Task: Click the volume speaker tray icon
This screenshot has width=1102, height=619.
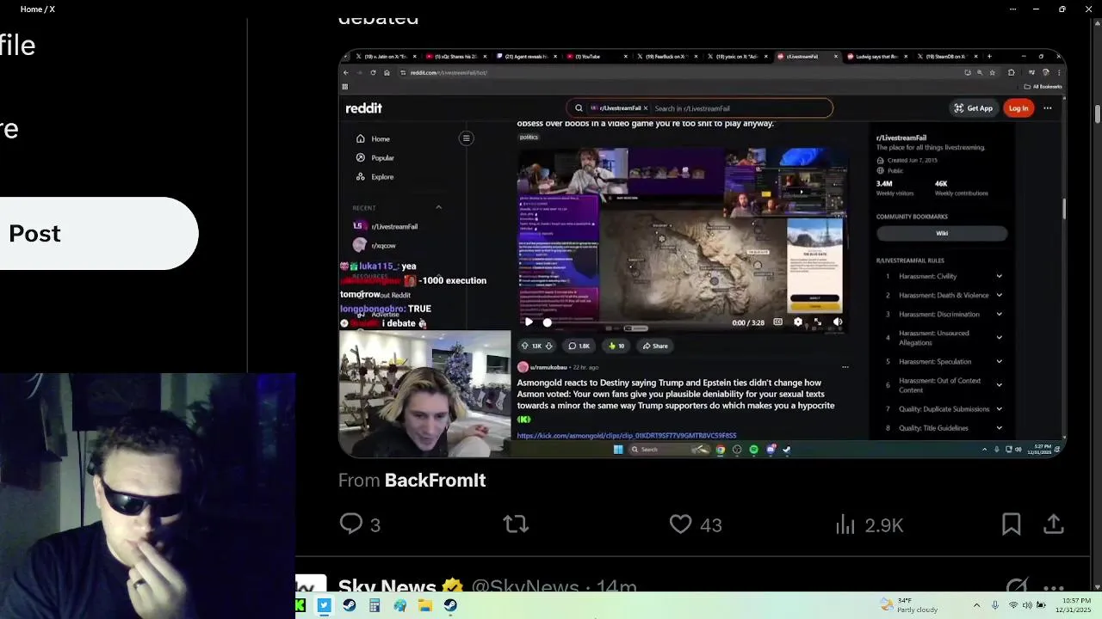Action: pos(1026,605)
